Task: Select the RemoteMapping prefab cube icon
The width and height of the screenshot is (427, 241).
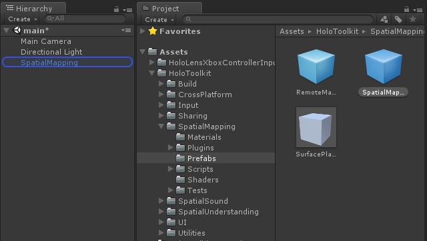Action: point(316,67)
